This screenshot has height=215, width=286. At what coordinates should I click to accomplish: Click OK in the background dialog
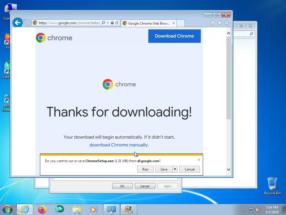[x=122, y=186]
